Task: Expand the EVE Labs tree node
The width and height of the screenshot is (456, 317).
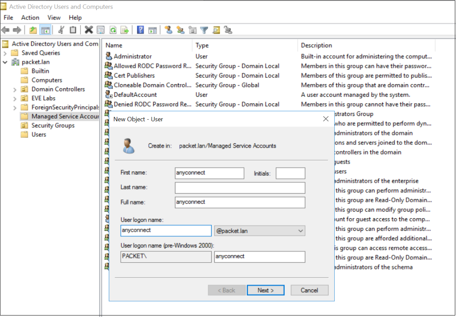Action: 15,98
